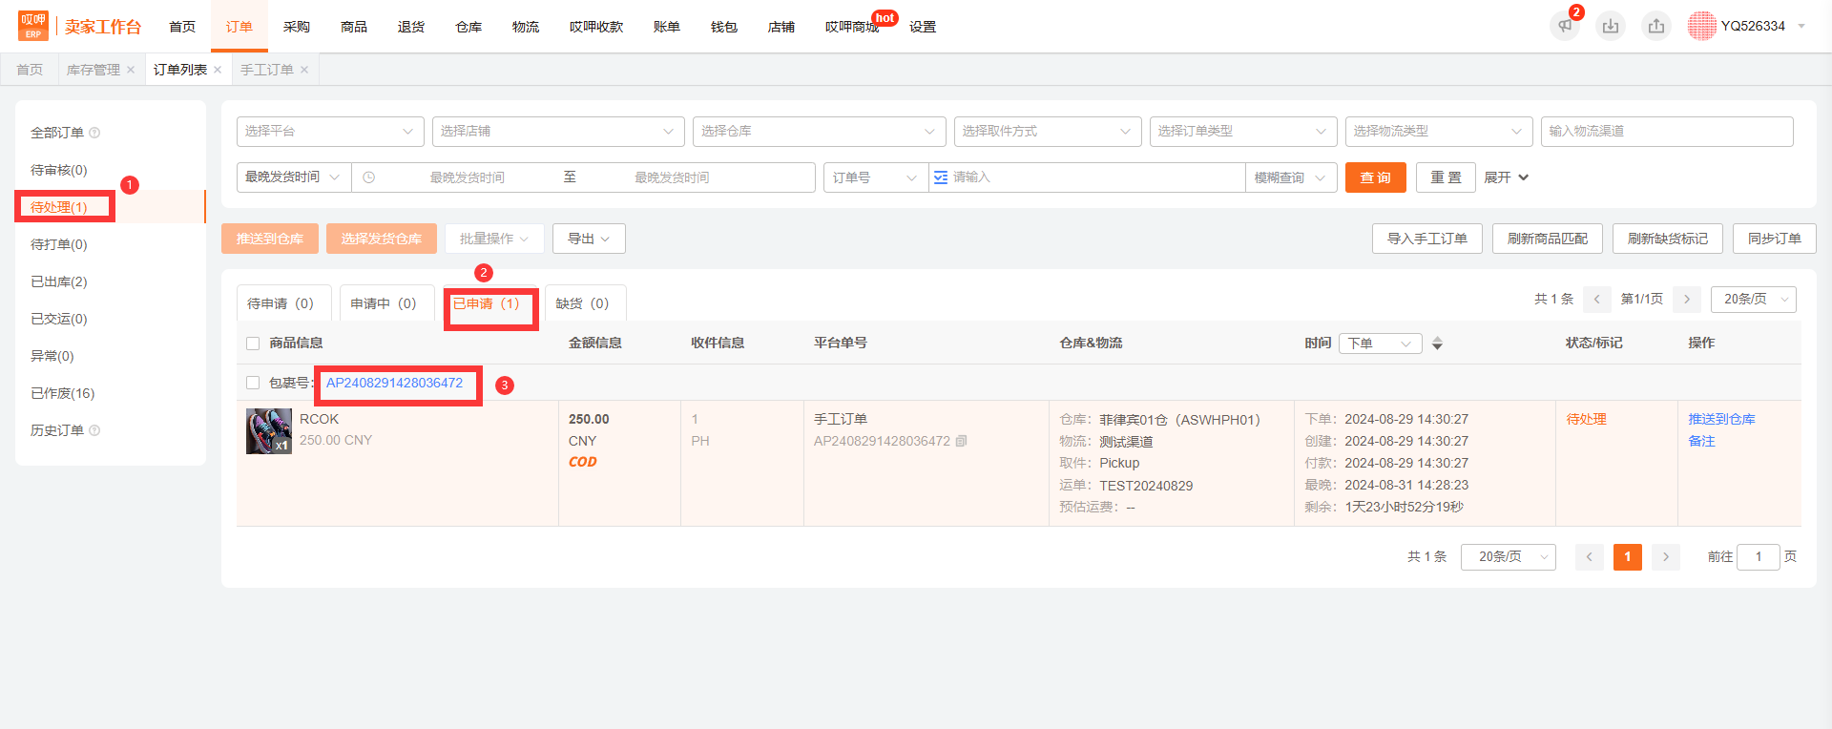This screenshot has width=1832, height=729.
Task: Open the 物流 top menu
Action: (526, 27)
